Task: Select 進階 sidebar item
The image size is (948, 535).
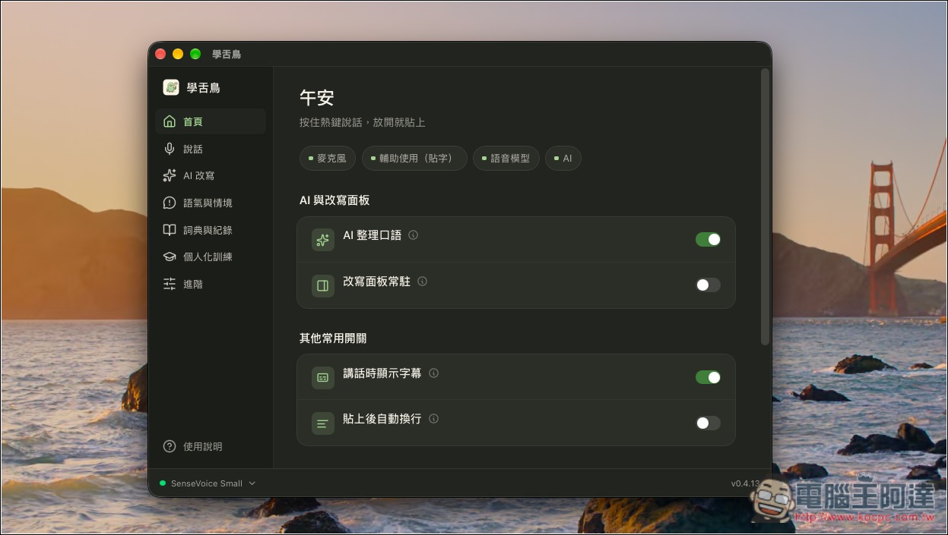Action: [211, 284]
